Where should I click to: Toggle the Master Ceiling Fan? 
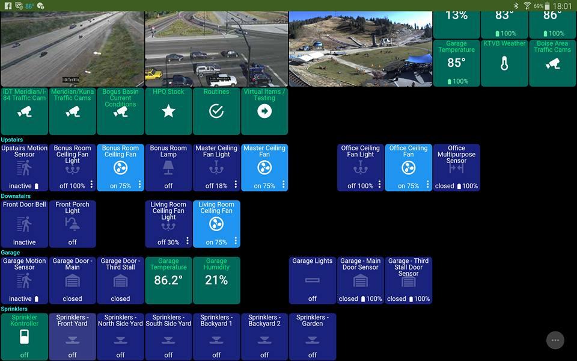pyautogui.click(x=264, y=168)
